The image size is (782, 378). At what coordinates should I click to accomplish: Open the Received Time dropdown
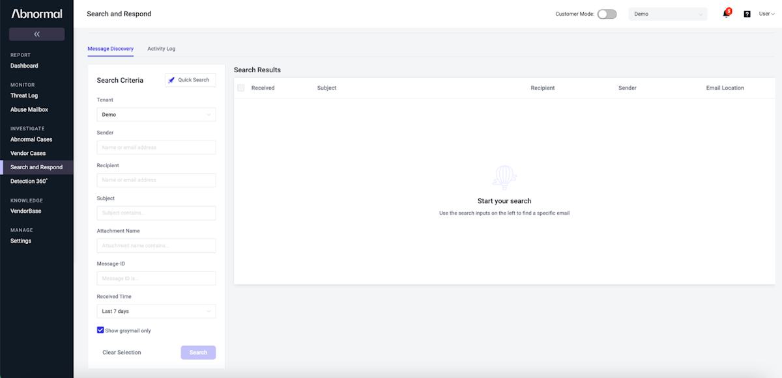click(x=156, y=311)
